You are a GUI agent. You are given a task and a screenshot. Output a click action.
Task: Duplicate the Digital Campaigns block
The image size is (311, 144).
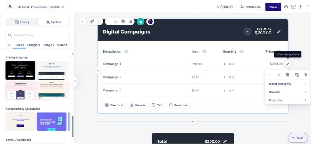pyautogui.click(x=123, y=21)
